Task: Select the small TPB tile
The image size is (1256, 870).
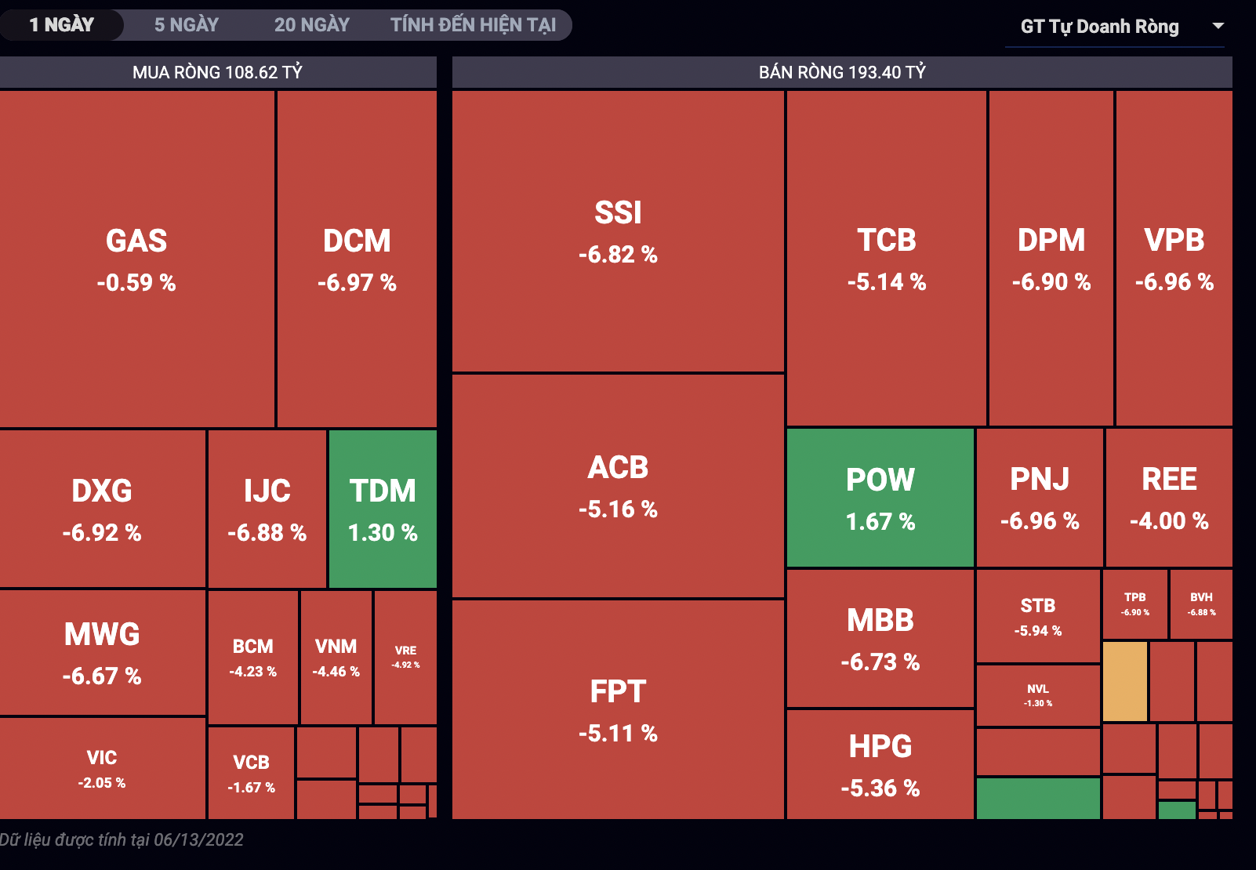Action: (x=1134, y=604)
